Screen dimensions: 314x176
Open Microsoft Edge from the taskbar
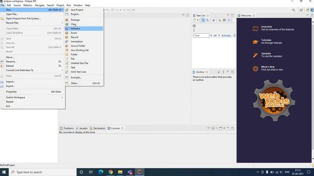click(101, 172)
